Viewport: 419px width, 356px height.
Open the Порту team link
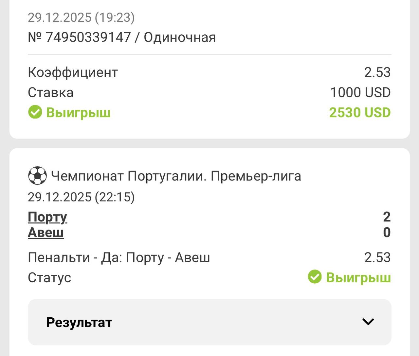[x=47, y=217]
